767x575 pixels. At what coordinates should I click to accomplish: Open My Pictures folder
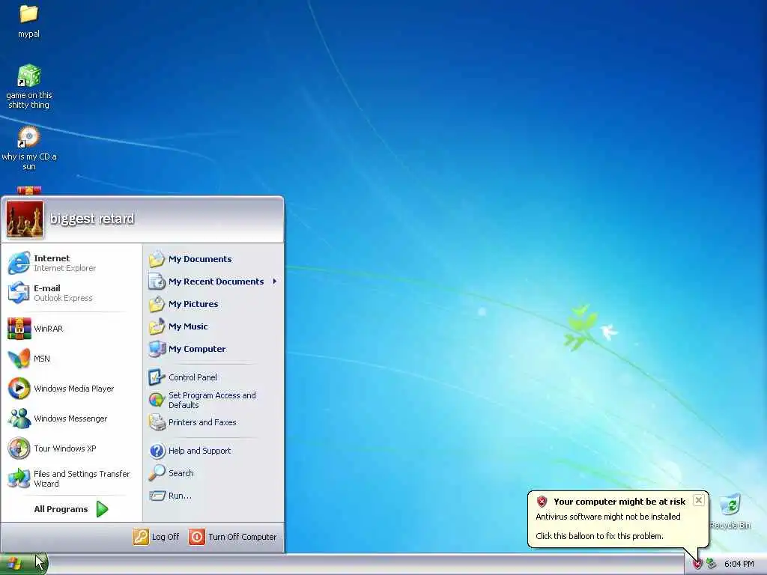pyautogui.click(x=213, y=304)
